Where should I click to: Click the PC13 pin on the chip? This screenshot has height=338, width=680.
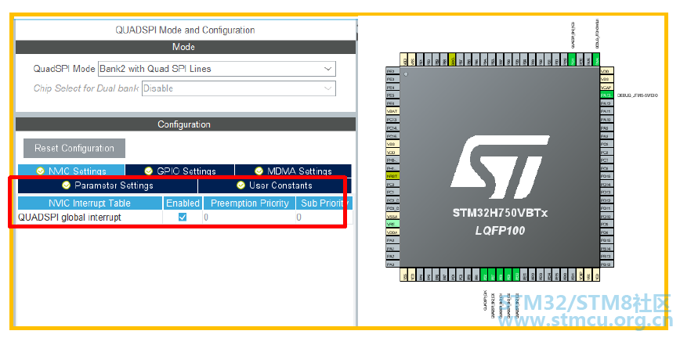[x=393, y=119]
